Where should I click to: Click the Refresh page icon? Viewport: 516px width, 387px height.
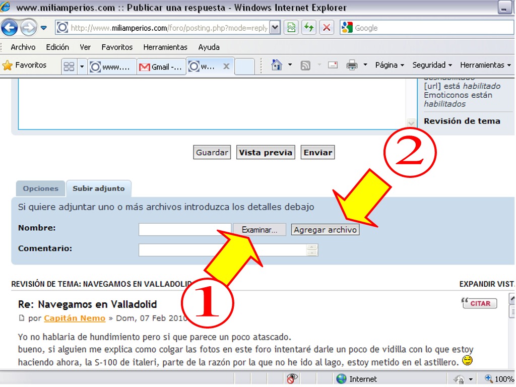point(308,28)
